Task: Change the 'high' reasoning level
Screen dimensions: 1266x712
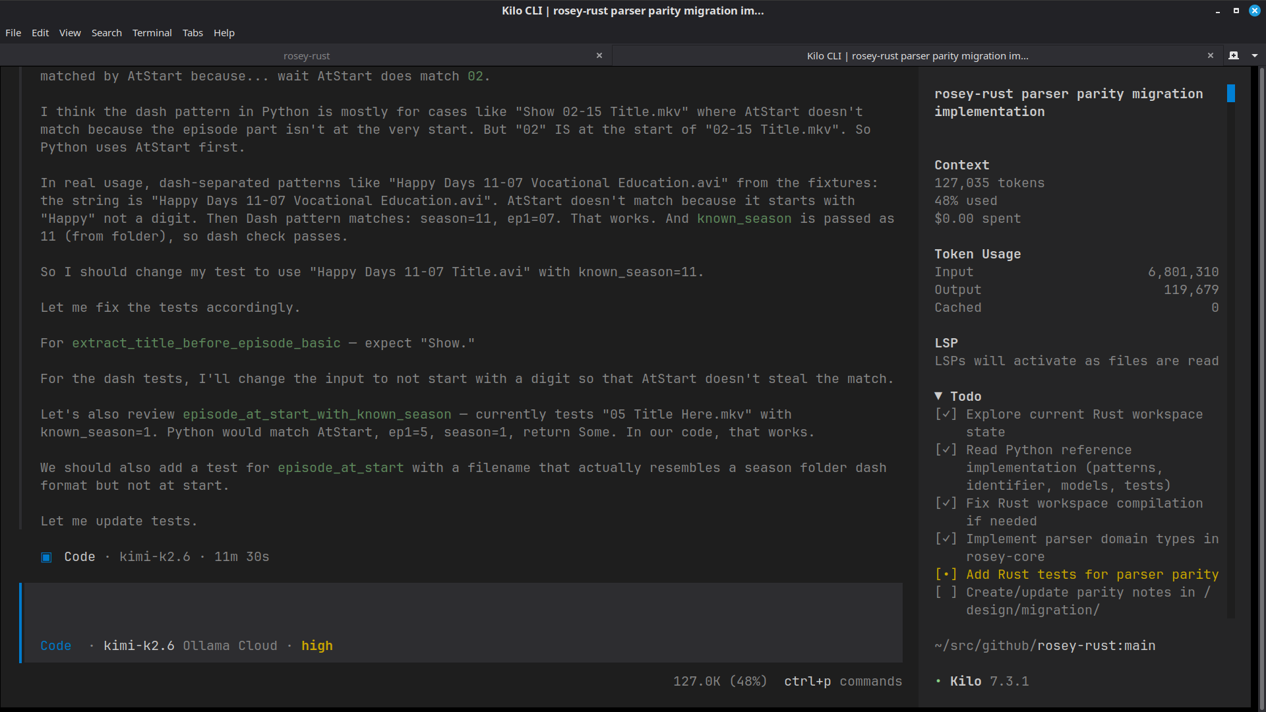Action: (317, 646)
